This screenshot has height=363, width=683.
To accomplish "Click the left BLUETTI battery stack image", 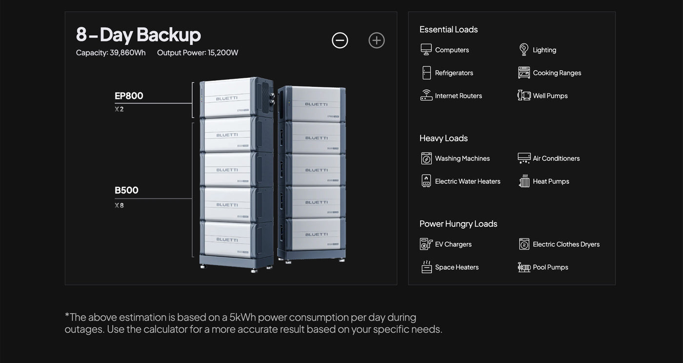I will click(x=237, y=173).
